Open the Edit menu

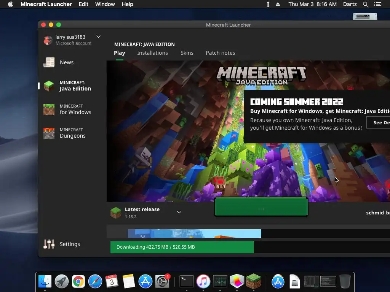[83, 4]
